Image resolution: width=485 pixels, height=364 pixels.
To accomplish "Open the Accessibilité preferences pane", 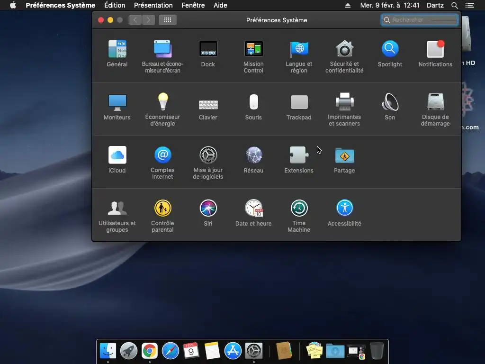I will click(x=344, y=213).
